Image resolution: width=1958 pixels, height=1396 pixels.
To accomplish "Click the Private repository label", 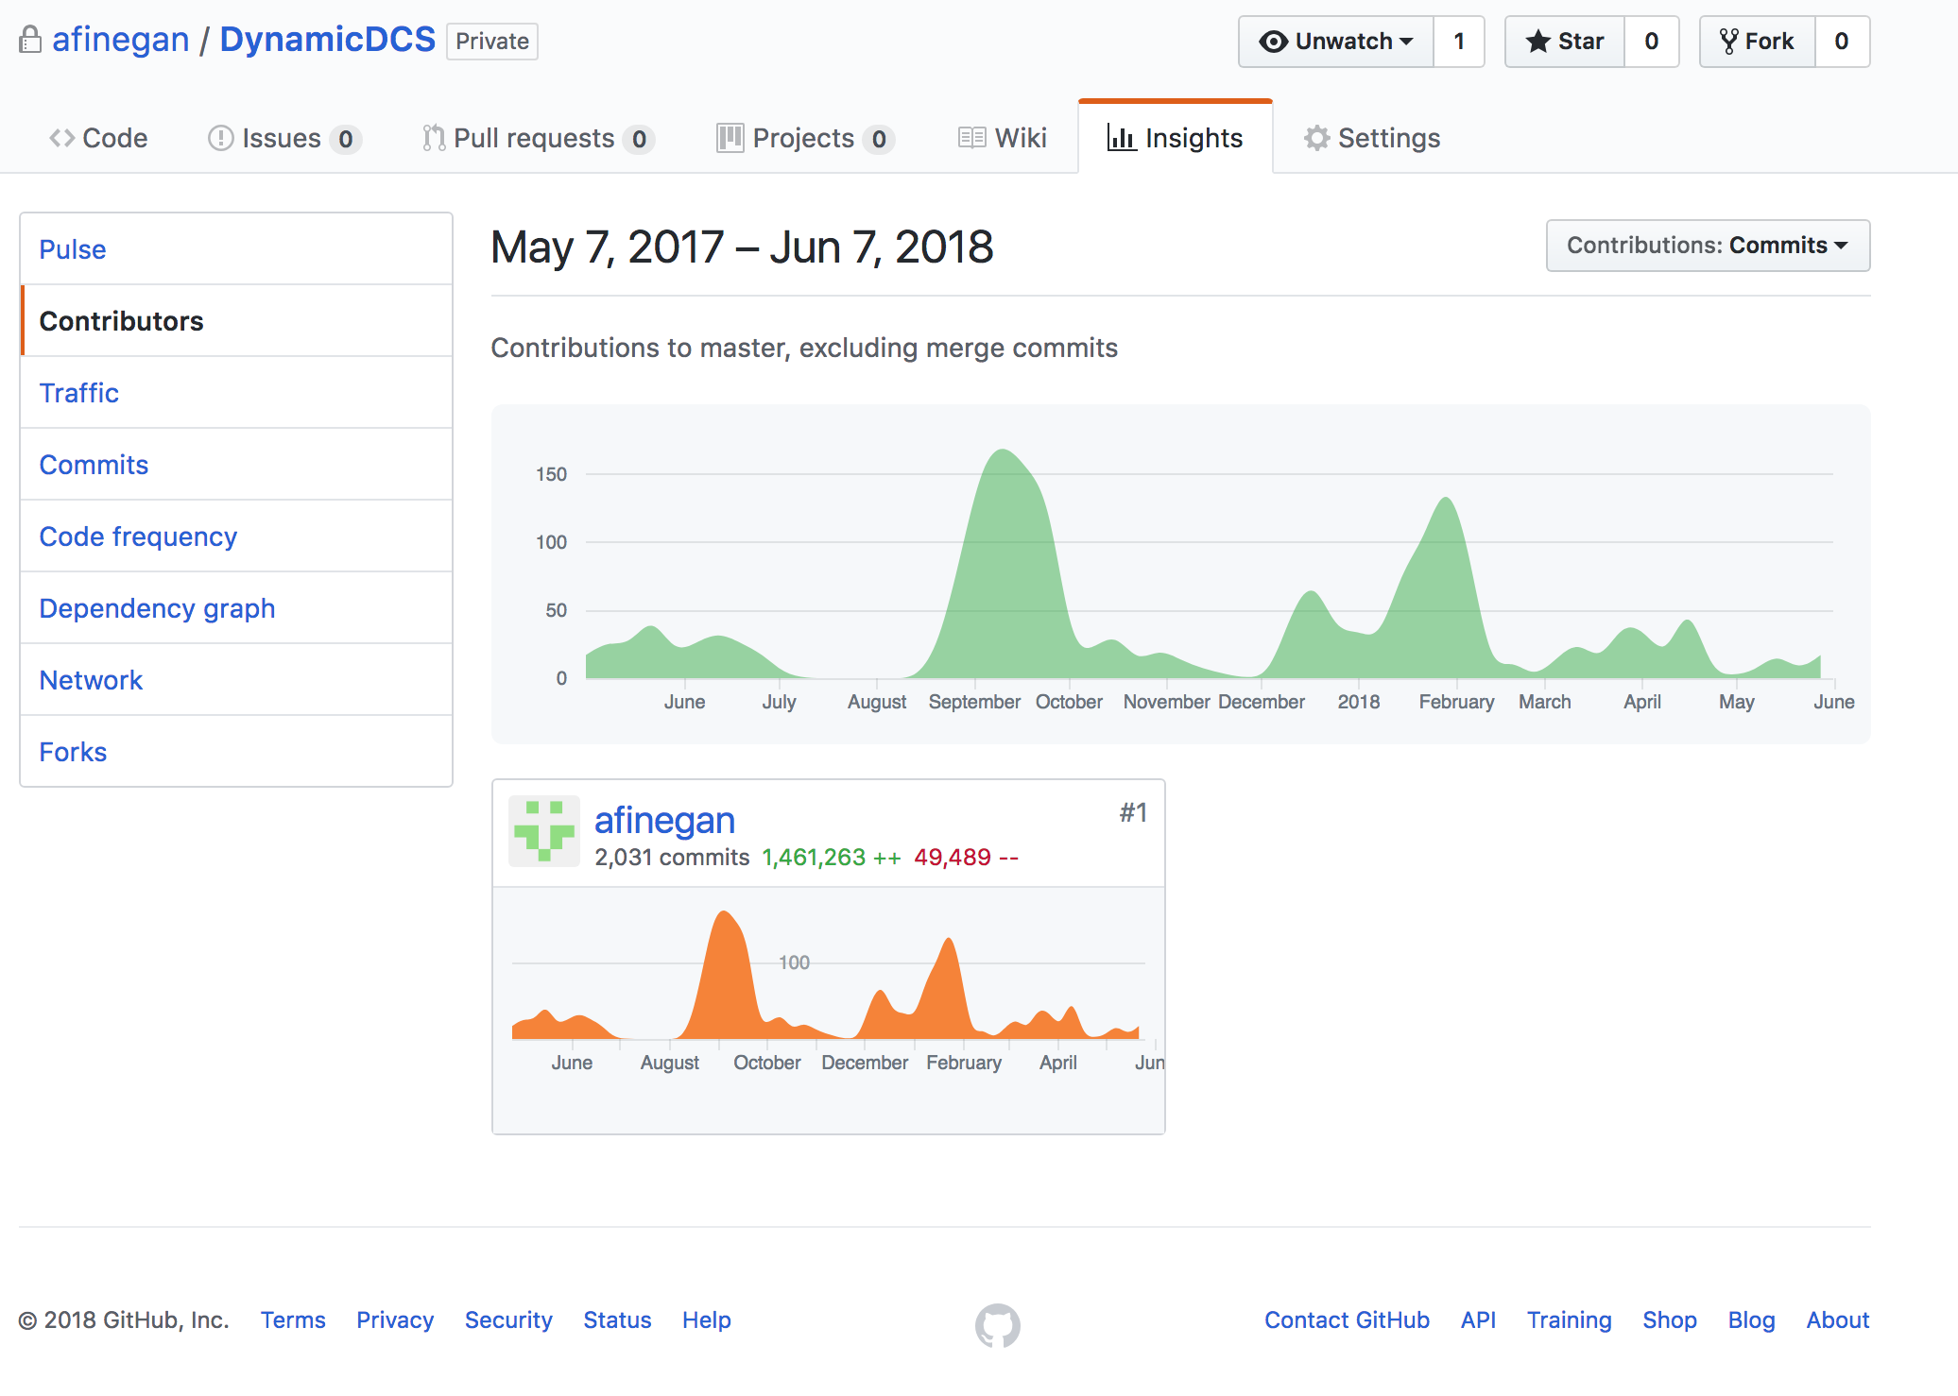I will (x=492, y=42).
